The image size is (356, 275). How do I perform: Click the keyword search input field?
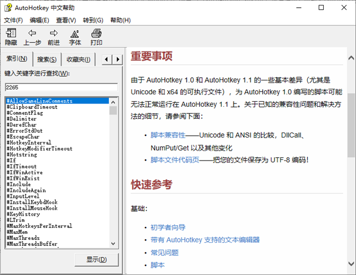(61, 87)
